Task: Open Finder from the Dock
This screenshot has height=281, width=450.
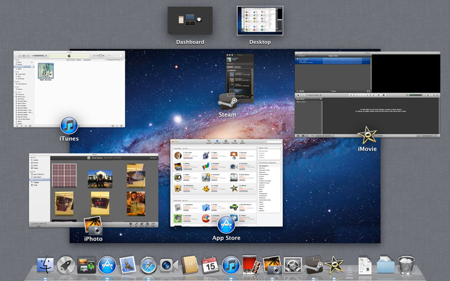Action: click(x=46, y=265)
